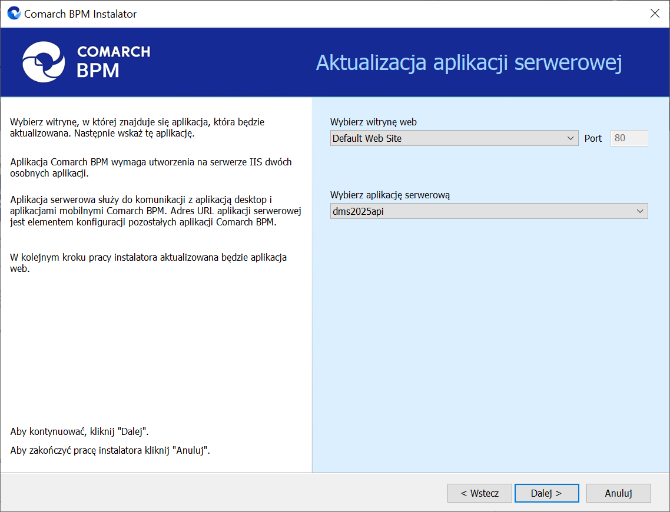Click text 'Aby zakończyć pracę instalatora kliknij "Anuluj".'
Image resolution: width=670 pixels, height=512 pixels.
click(110, 450)
